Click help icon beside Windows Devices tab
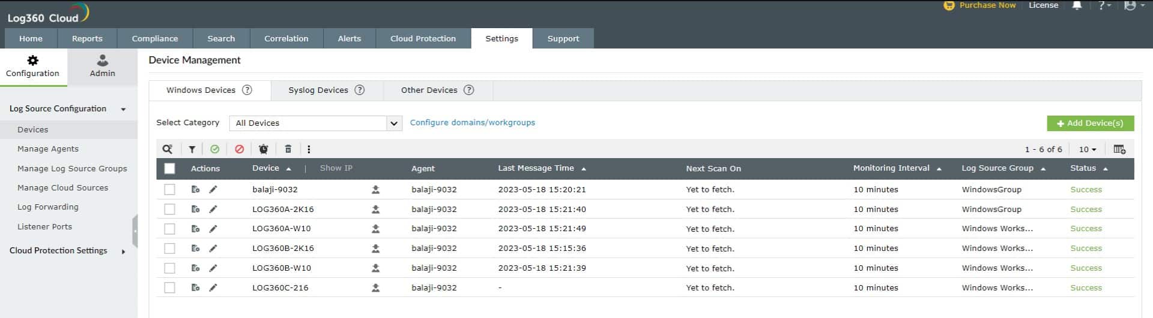1153x318 pixels. 247,90
